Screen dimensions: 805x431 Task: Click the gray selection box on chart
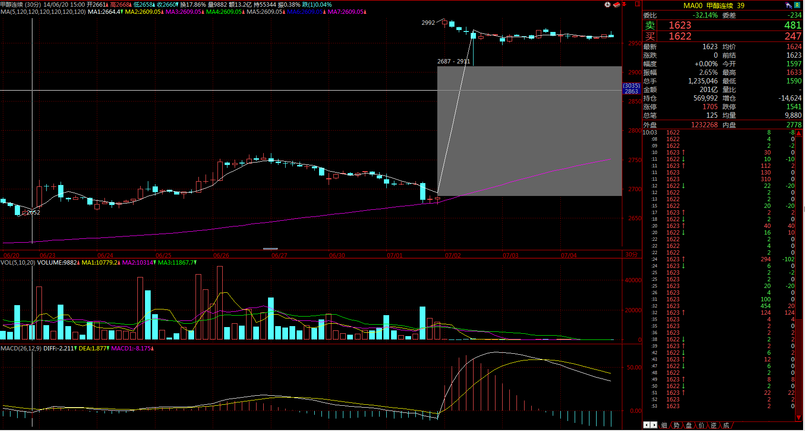tap(529, 131)
